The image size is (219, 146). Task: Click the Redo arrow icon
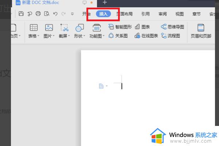pyautogui.click(x=64, y=14)
